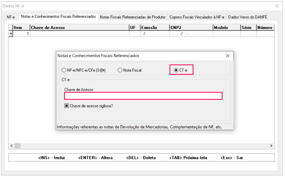Viewport: 285px width, 177px height.
Task: Click the Chave de Acesso column header
Action: [x=79, y=28]
